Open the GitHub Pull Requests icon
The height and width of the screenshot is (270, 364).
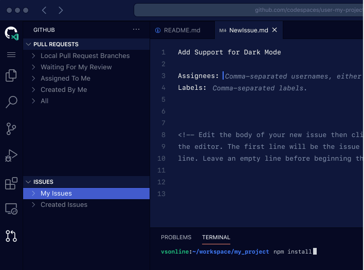pos(11,236)
